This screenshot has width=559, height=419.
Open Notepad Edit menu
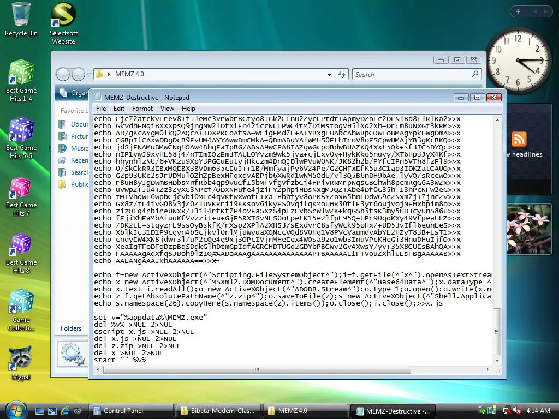pos(118,109)
